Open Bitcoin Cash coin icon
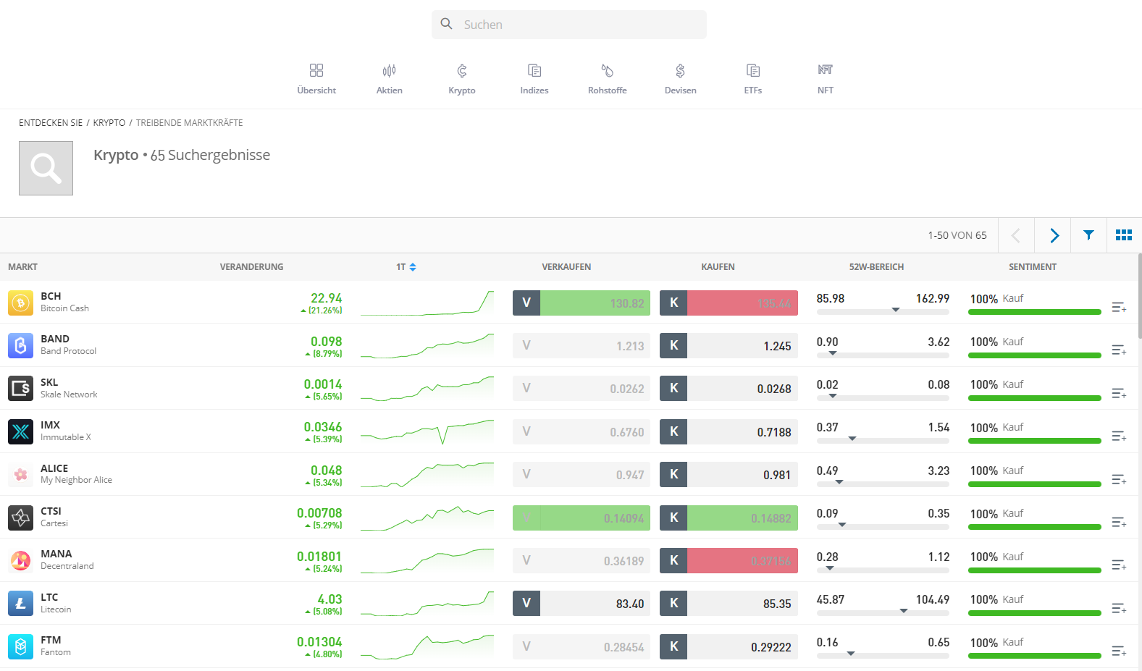 tap(21, 303)
